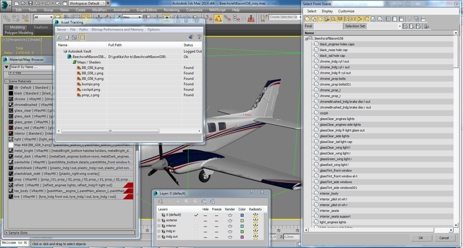Toggle Angle Snap icon in main toolbar

click(x=218, y=18)
